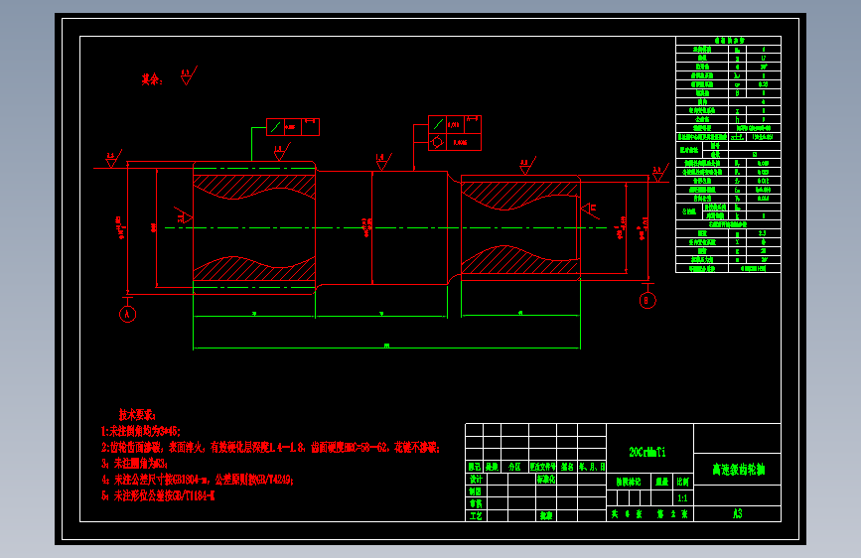Viewport: 861px width, 558px height.
Task: Click roughness symbol above right gear section
Action: point(527,165)
